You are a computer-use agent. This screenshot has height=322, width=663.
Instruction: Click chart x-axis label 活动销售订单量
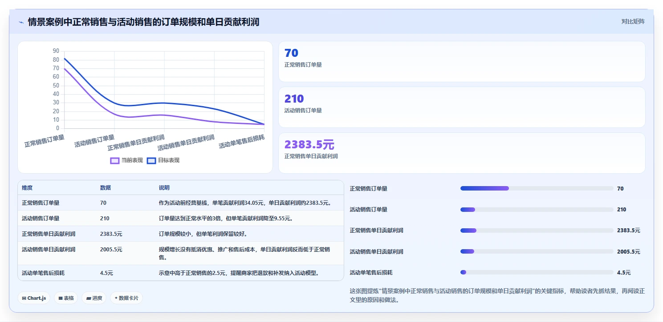pos(94,141)
